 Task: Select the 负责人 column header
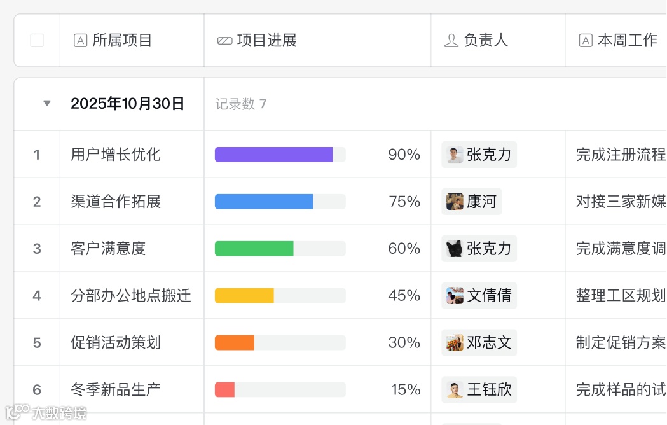click(x=498, y=41)
